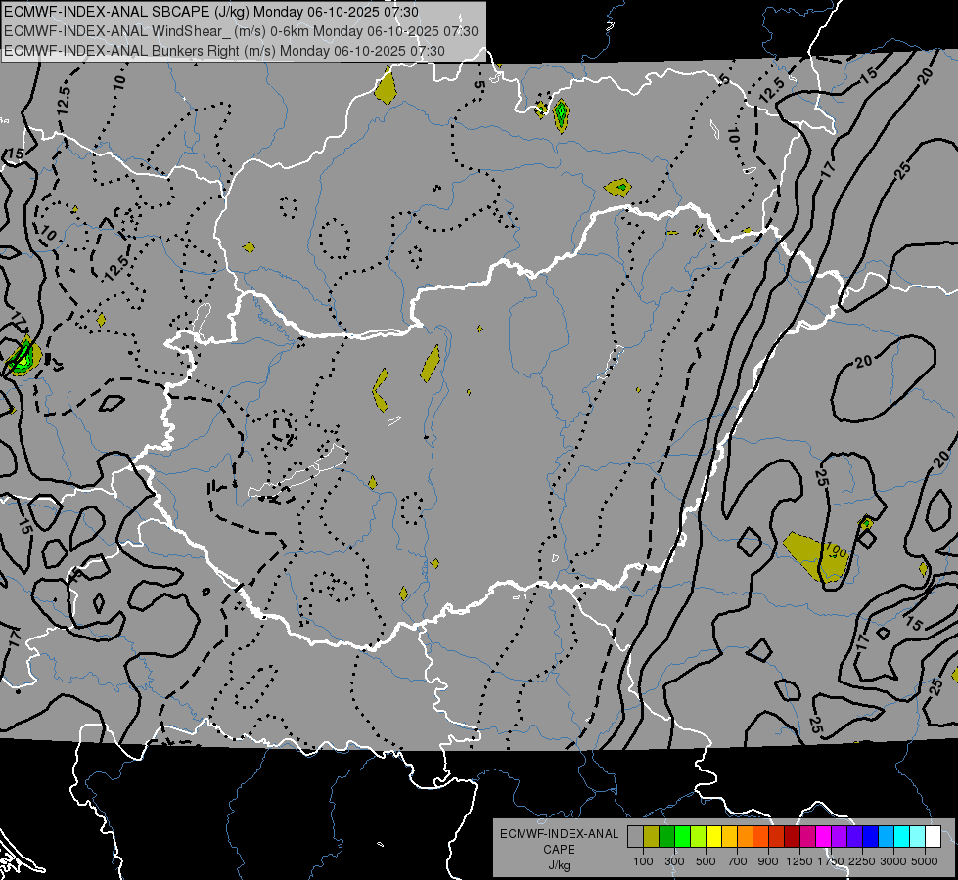Image resolution: width=958 pixels, height=880 pixels.
Task: Select the pale cyan legend swatch
Action: click(x=918, y=837)
